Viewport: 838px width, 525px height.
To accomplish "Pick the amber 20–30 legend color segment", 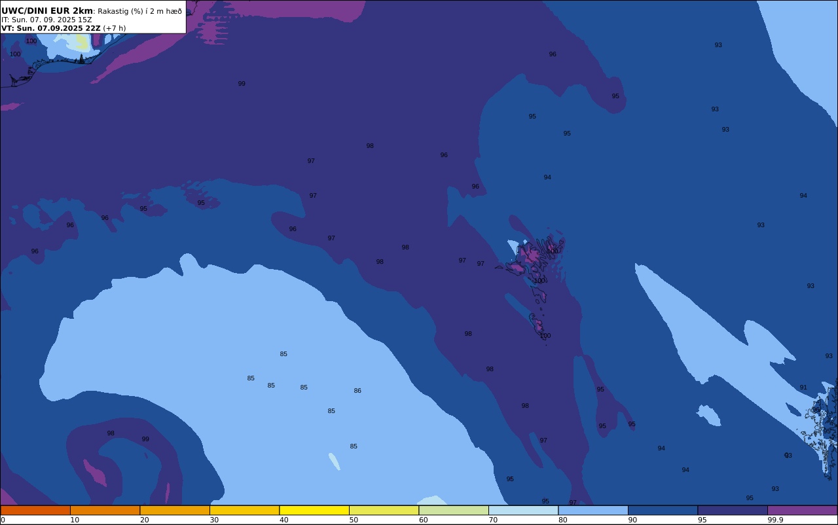I will 175,510.
